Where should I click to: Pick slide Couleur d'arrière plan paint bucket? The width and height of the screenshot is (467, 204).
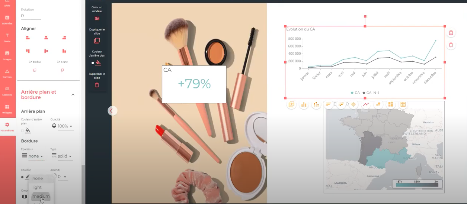pyautogui.click(x=98, y=62)
